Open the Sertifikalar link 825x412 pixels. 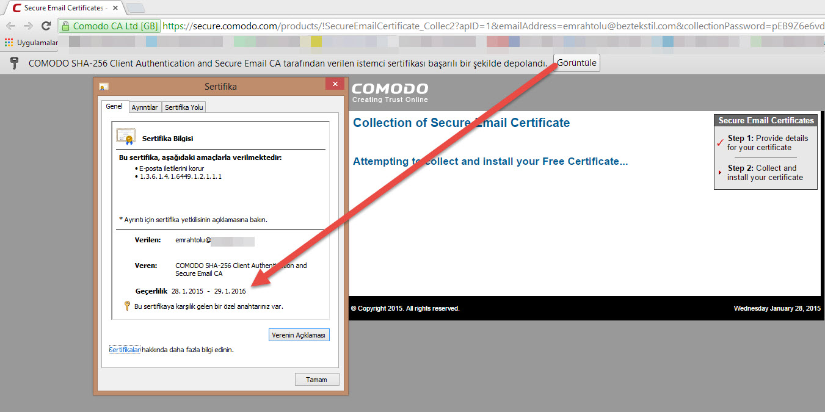(x=125, y=350)
